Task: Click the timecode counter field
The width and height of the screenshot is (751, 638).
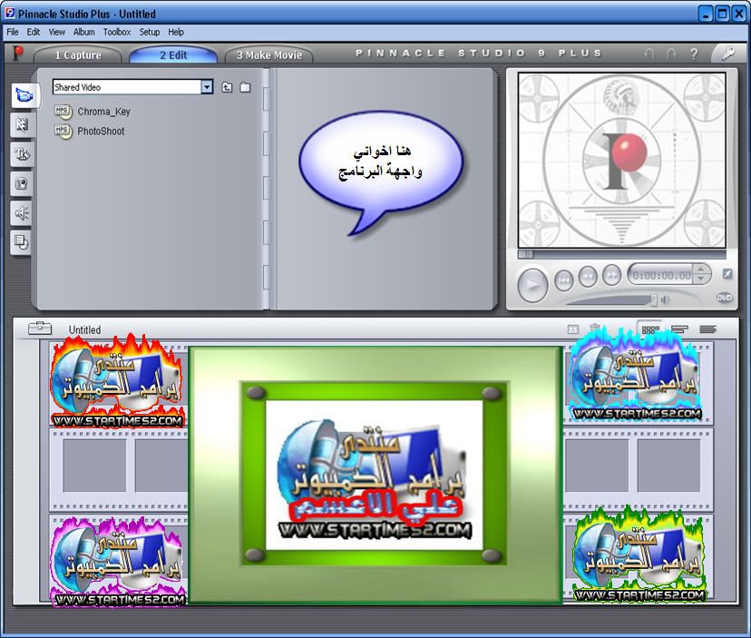Action: point(661,275)
